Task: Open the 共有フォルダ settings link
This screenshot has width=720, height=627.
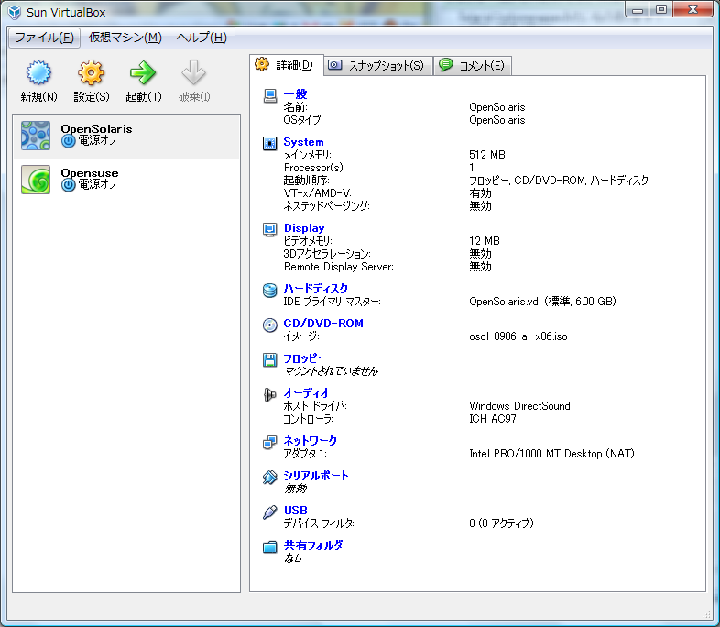Action: point(313,545)
